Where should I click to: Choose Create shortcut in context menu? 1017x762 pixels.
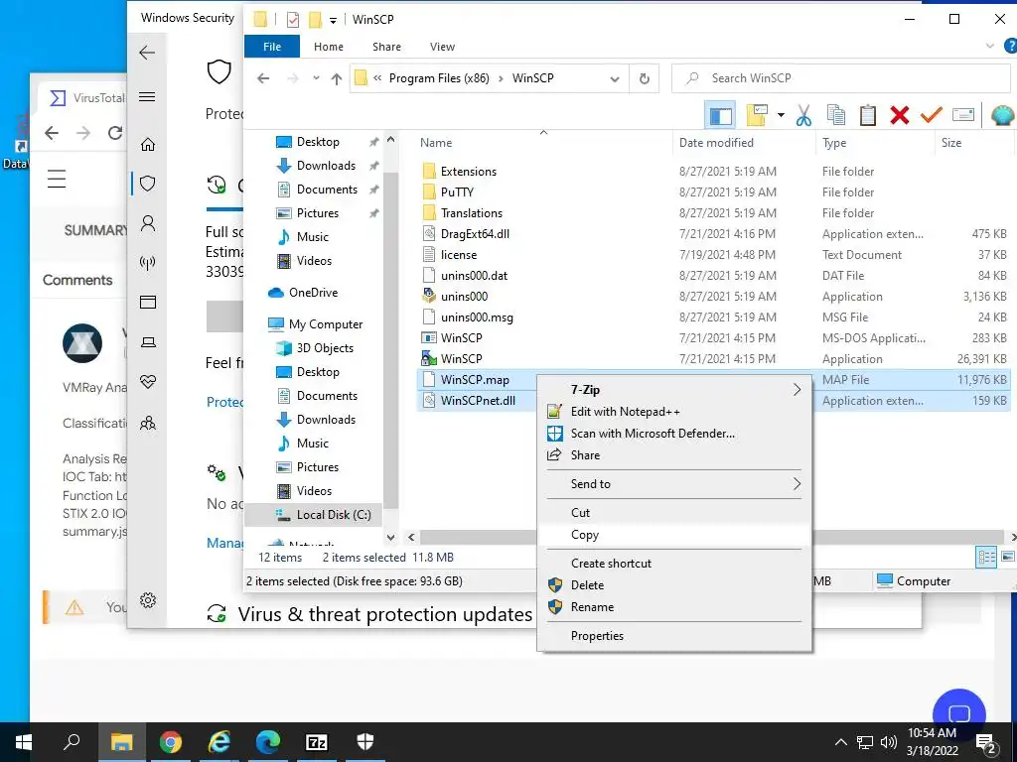point(674,564)
